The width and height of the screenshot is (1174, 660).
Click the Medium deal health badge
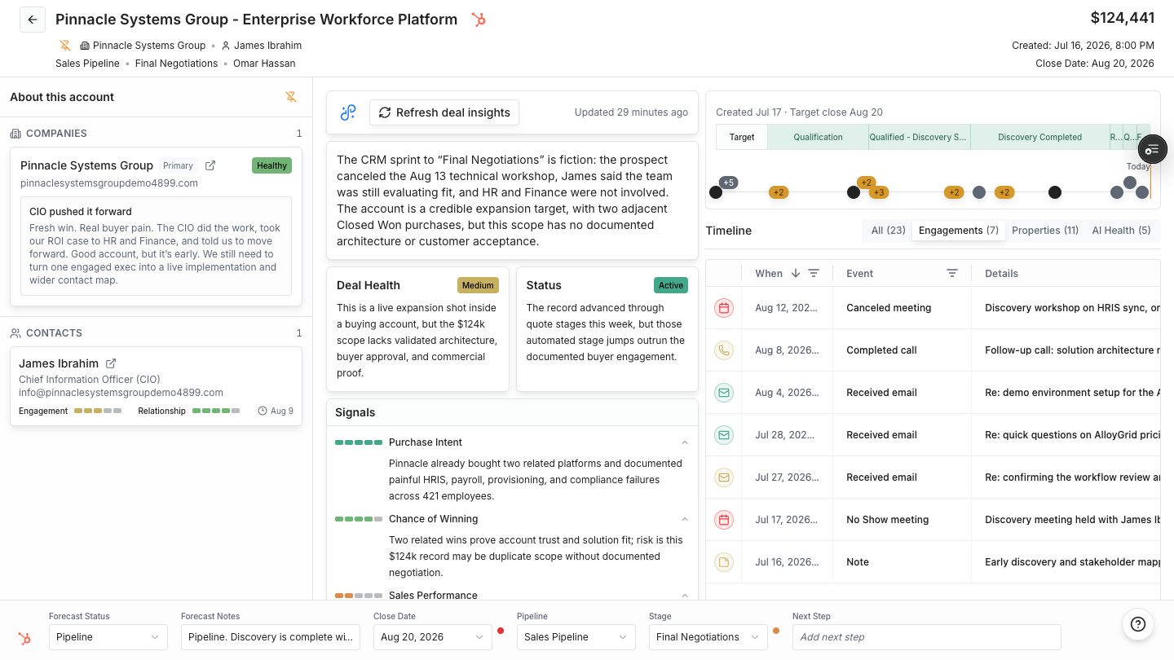pyautogui.click(x=478, y=285)
